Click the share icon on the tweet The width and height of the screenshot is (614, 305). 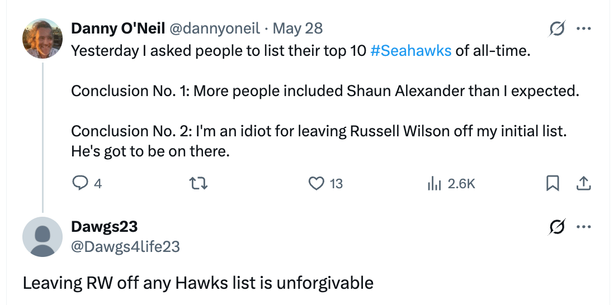point(583,183)
